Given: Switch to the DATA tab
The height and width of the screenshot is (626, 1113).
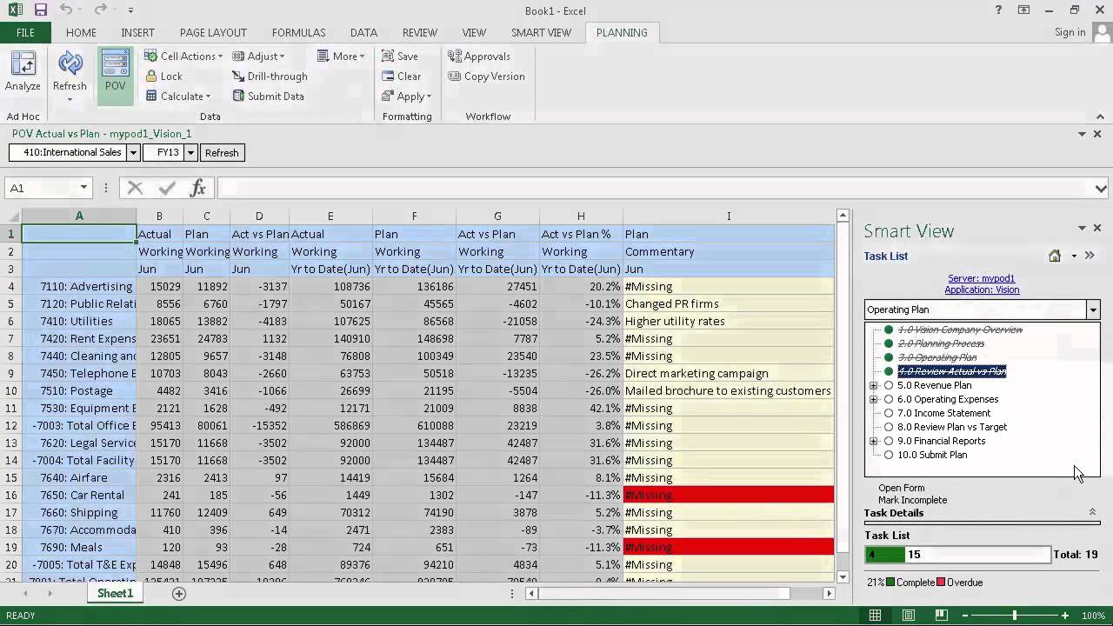Looking at the screenshot, I should (363, 32).
